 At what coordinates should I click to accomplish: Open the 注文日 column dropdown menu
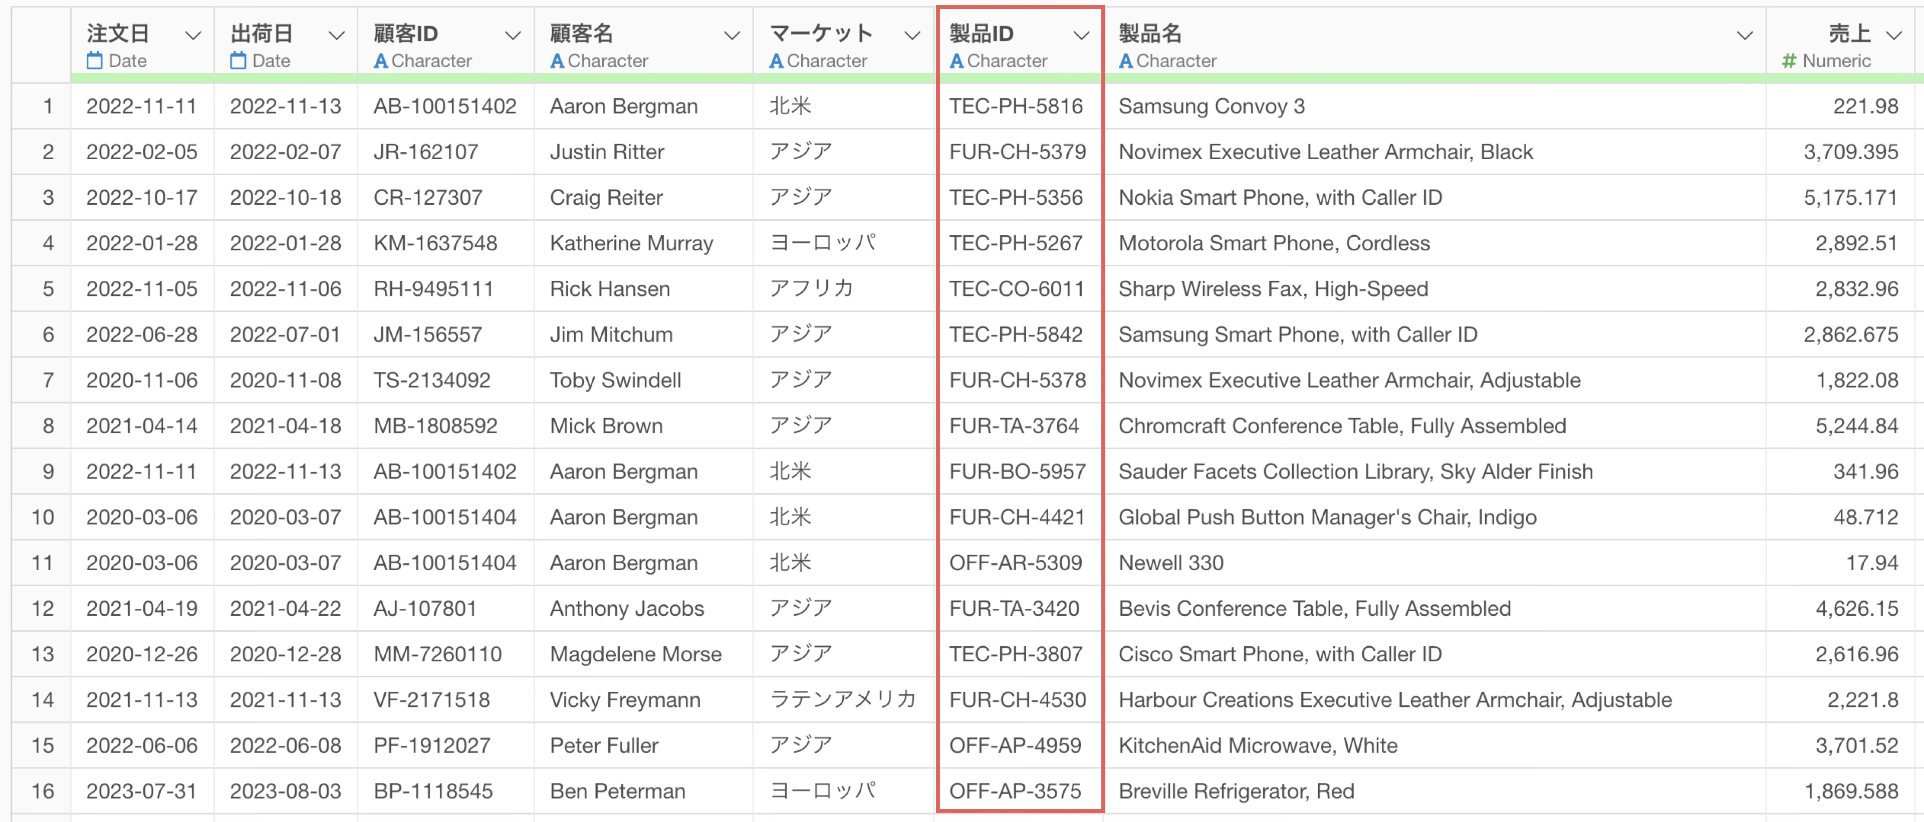coord(193,35)
